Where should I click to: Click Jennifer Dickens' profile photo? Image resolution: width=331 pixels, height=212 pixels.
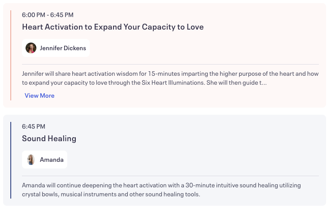31,48
